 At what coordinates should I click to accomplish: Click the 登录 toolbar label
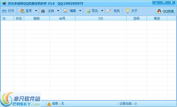(29, 11)
